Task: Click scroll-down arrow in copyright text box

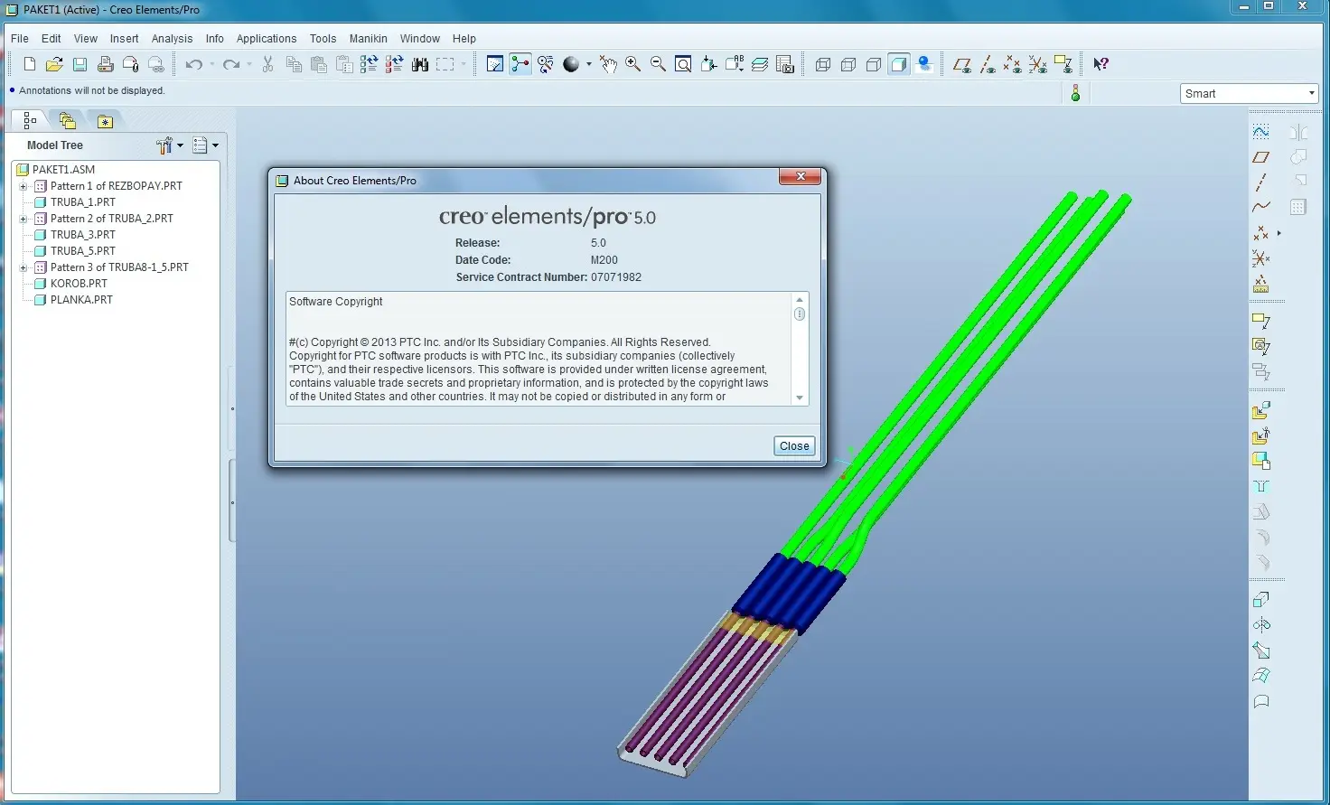Action: (800, 398)
